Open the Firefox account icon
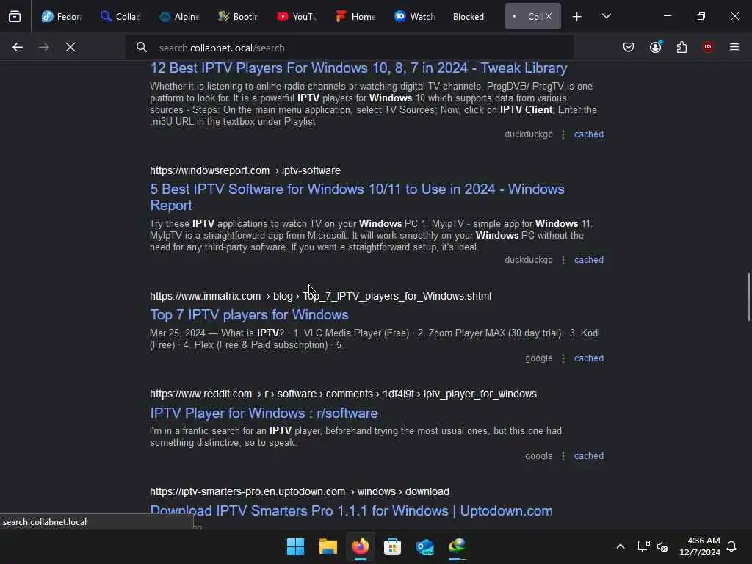This screenshot has width=752, height=564. [x=655, y=47]
